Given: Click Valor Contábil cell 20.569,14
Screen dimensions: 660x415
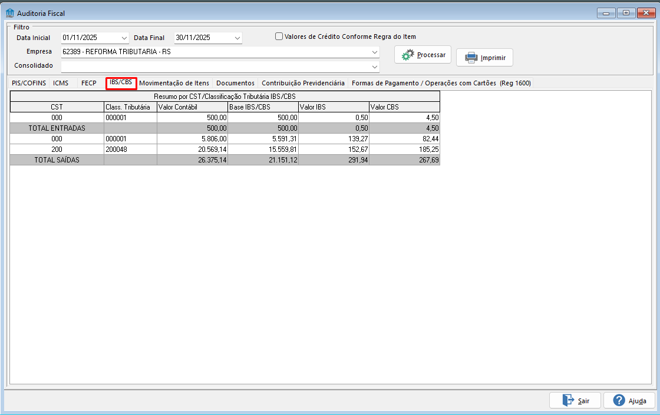Looking at the screenshot, I should (x=192, y=150).
